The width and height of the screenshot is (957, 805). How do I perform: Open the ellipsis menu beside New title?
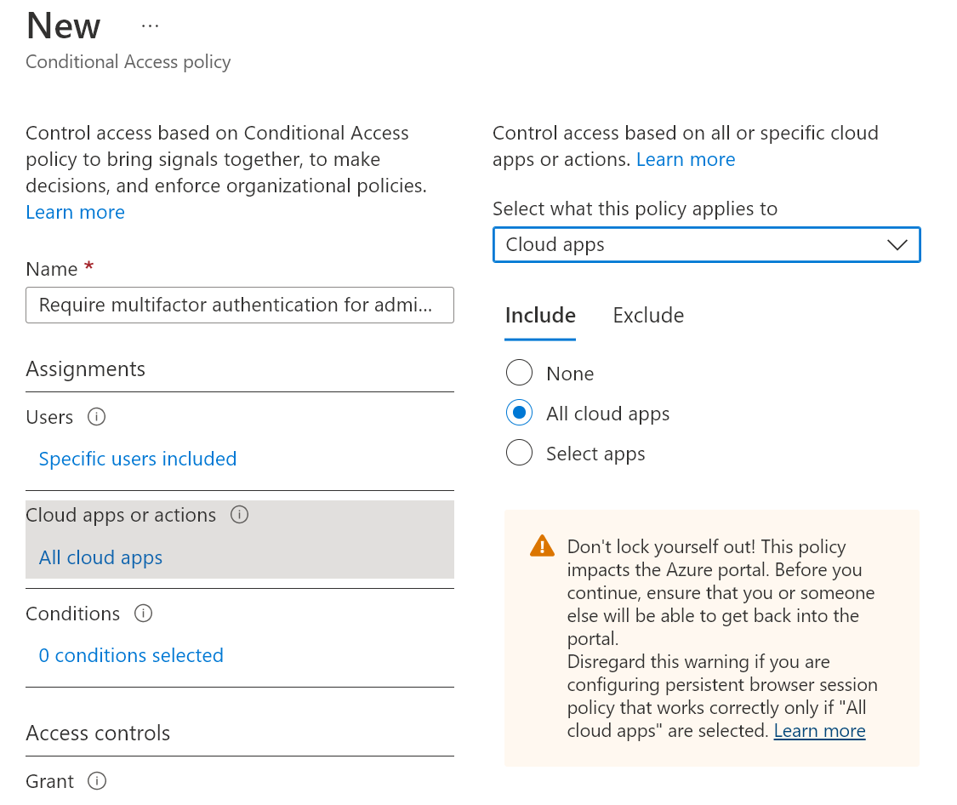click(150, 26)
